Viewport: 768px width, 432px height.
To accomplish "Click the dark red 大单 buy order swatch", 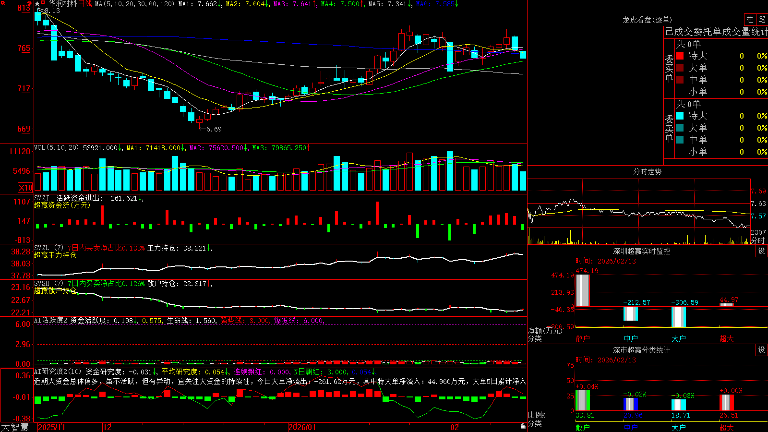I will [x=680, y=68].
